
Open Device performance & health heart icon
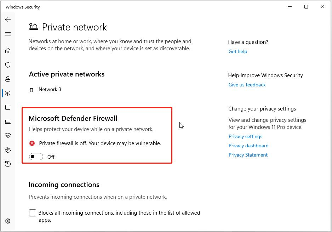pyautogui.click(x=8, y=136)
